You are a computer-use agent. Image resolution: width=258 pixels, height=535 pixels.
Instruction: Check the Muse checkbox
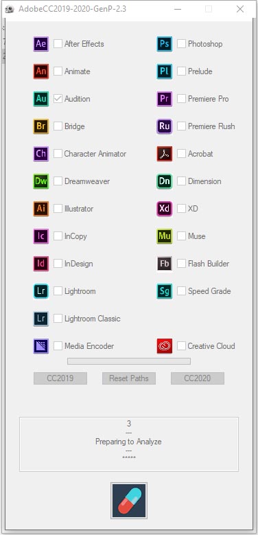point(182,236)
